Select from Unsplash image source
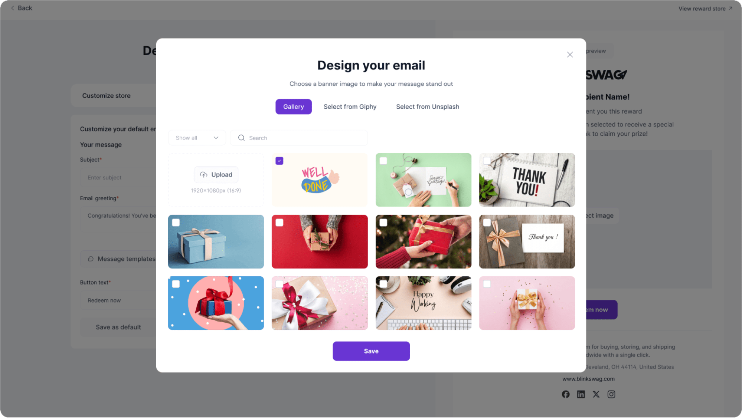This screenshot has width=742, height=418. (428, 106)
